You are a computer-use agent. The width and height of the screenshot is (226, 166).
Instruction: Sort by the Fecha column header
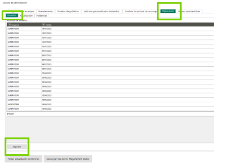[48, 25]
